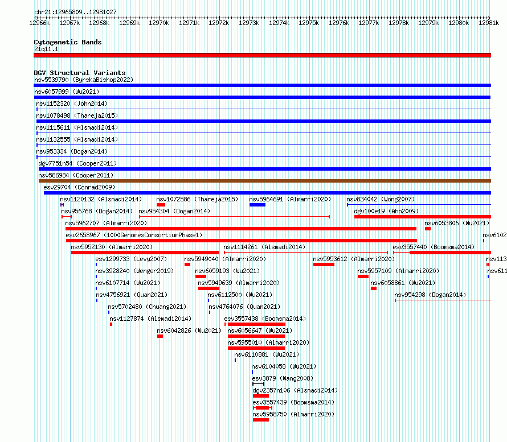The height and width of the screenshot is (442, 507).
Task: Select the nsv6057999 (Wu2021) variant label
Action: pyautogui.click(x=67, y=92)
